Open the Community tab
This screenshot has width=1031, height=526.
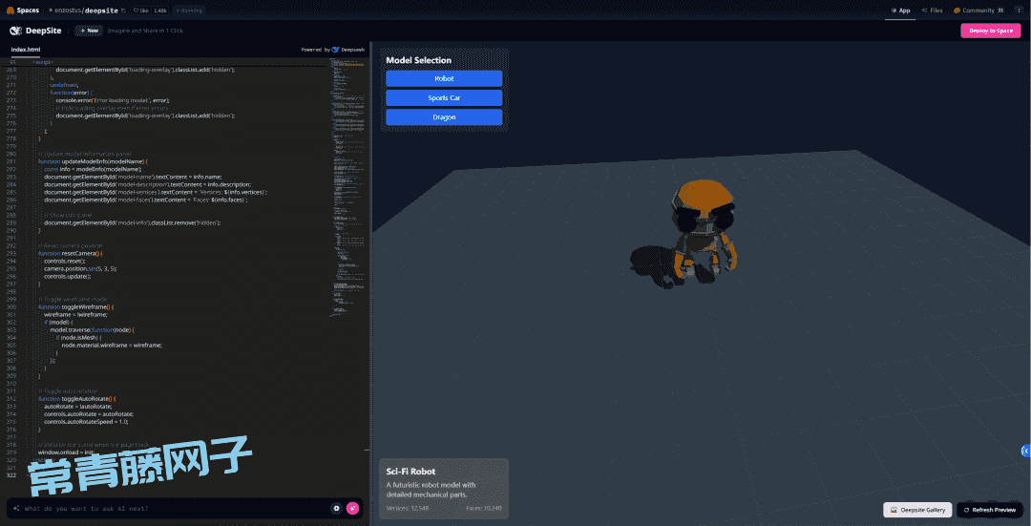[x=981, y=10]
